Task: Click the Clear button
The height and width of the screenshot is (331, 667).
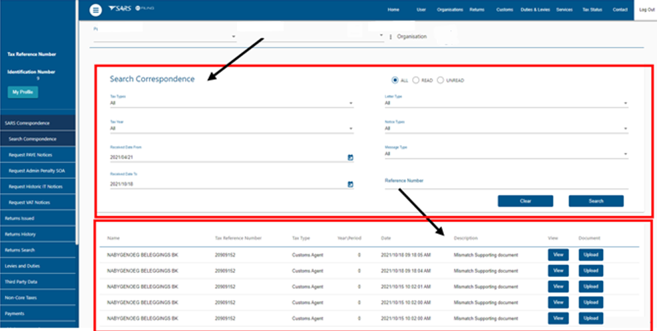Action: [525, 201]
